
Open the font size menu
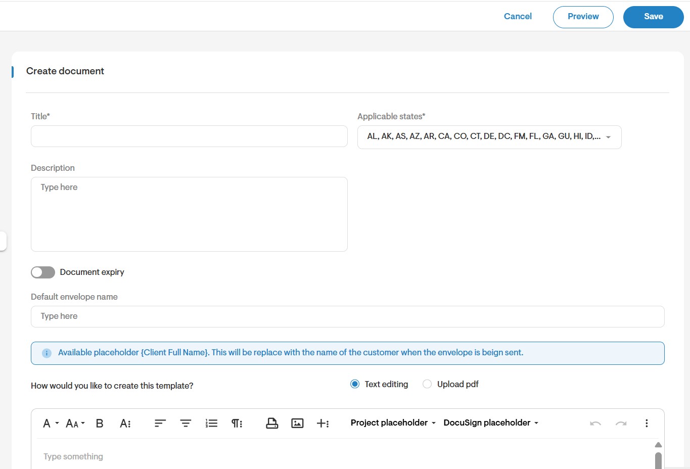75,423
